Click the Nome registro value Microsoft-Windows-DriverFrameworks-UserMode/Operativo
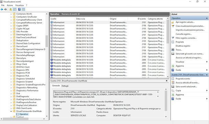The height and width of the screenshot is (124, 209). (97, 102)
